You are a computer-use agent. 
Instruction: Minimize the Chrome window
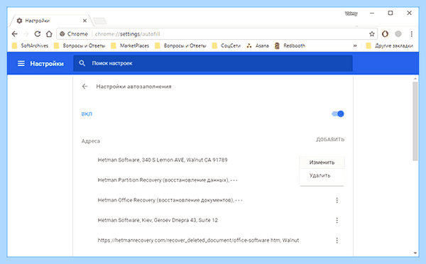tap(372, 13)
